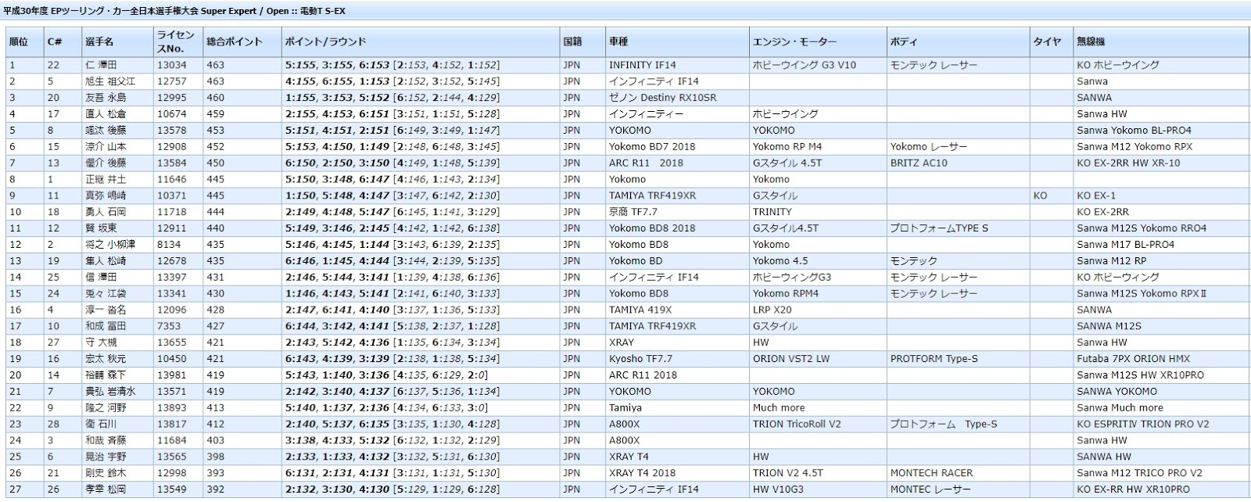The width and height of the screenshot is (1251, 502).
Task: Click the ライセンスNo. column header
Action: (177, 42)
